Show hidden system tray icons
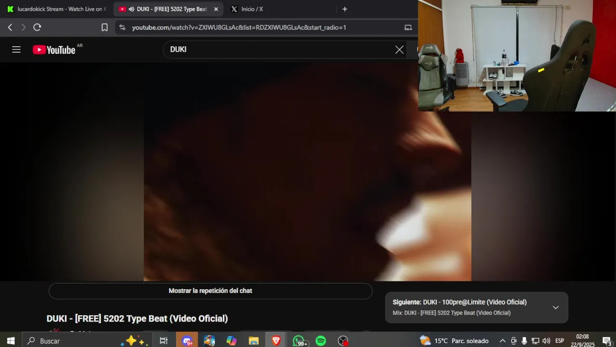 pyautogui.click(x=502, y=341)
